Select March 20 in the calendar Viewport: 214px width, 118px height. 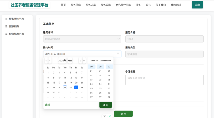(x=76, y=83)
